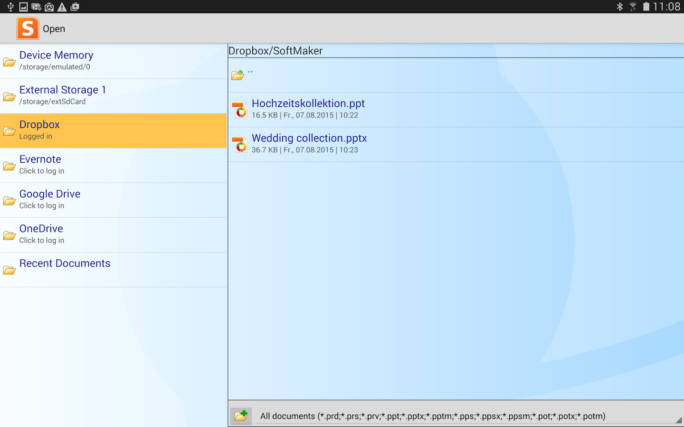Image resolution: width=684 pixels, height=427 pixels.
Task: Click the Wedding collection.pptx presentation file icon
Action: click(239, 144)
